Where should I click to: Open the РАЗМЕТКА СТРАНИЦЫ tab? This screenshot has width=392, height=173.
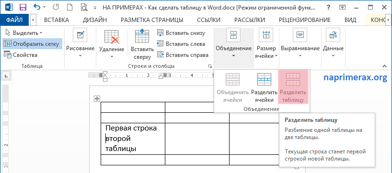(152, 20)
